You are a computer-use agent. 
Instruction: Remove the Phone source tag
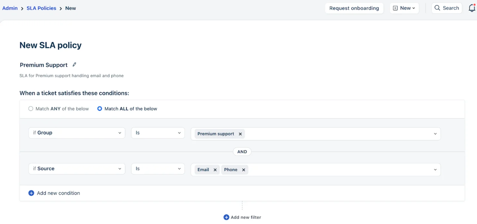tap(243, 170)
